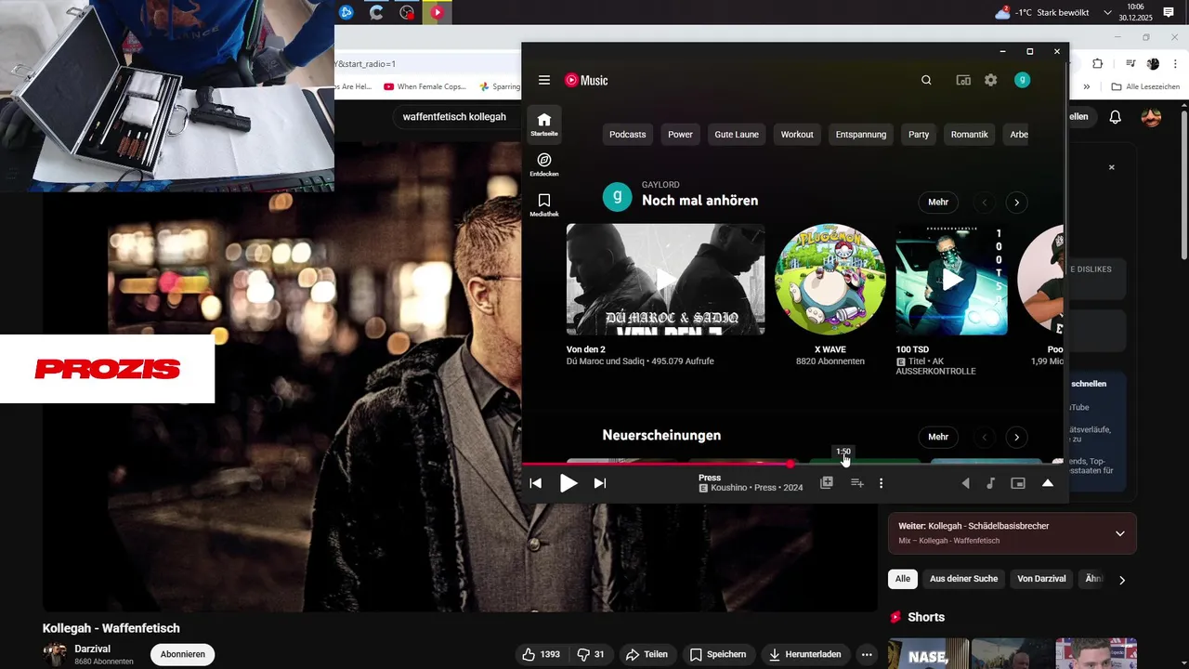This screenshot has width=1189, height=669.
Task: Click the 'waffenfetisch kollegah' YouTube search box
Action: 455,117
